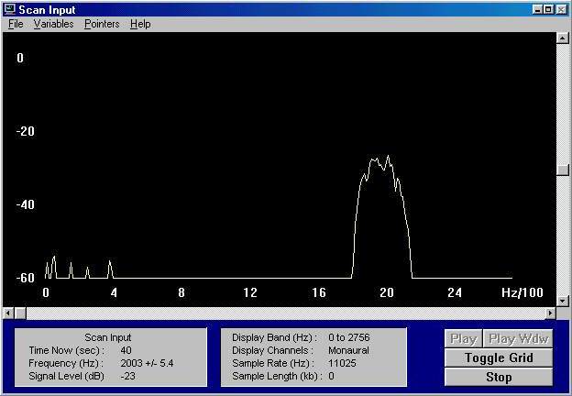The image size is (572, 396).
Task: Click the Sample Rate value 11025
Action: tap(342, 363)
